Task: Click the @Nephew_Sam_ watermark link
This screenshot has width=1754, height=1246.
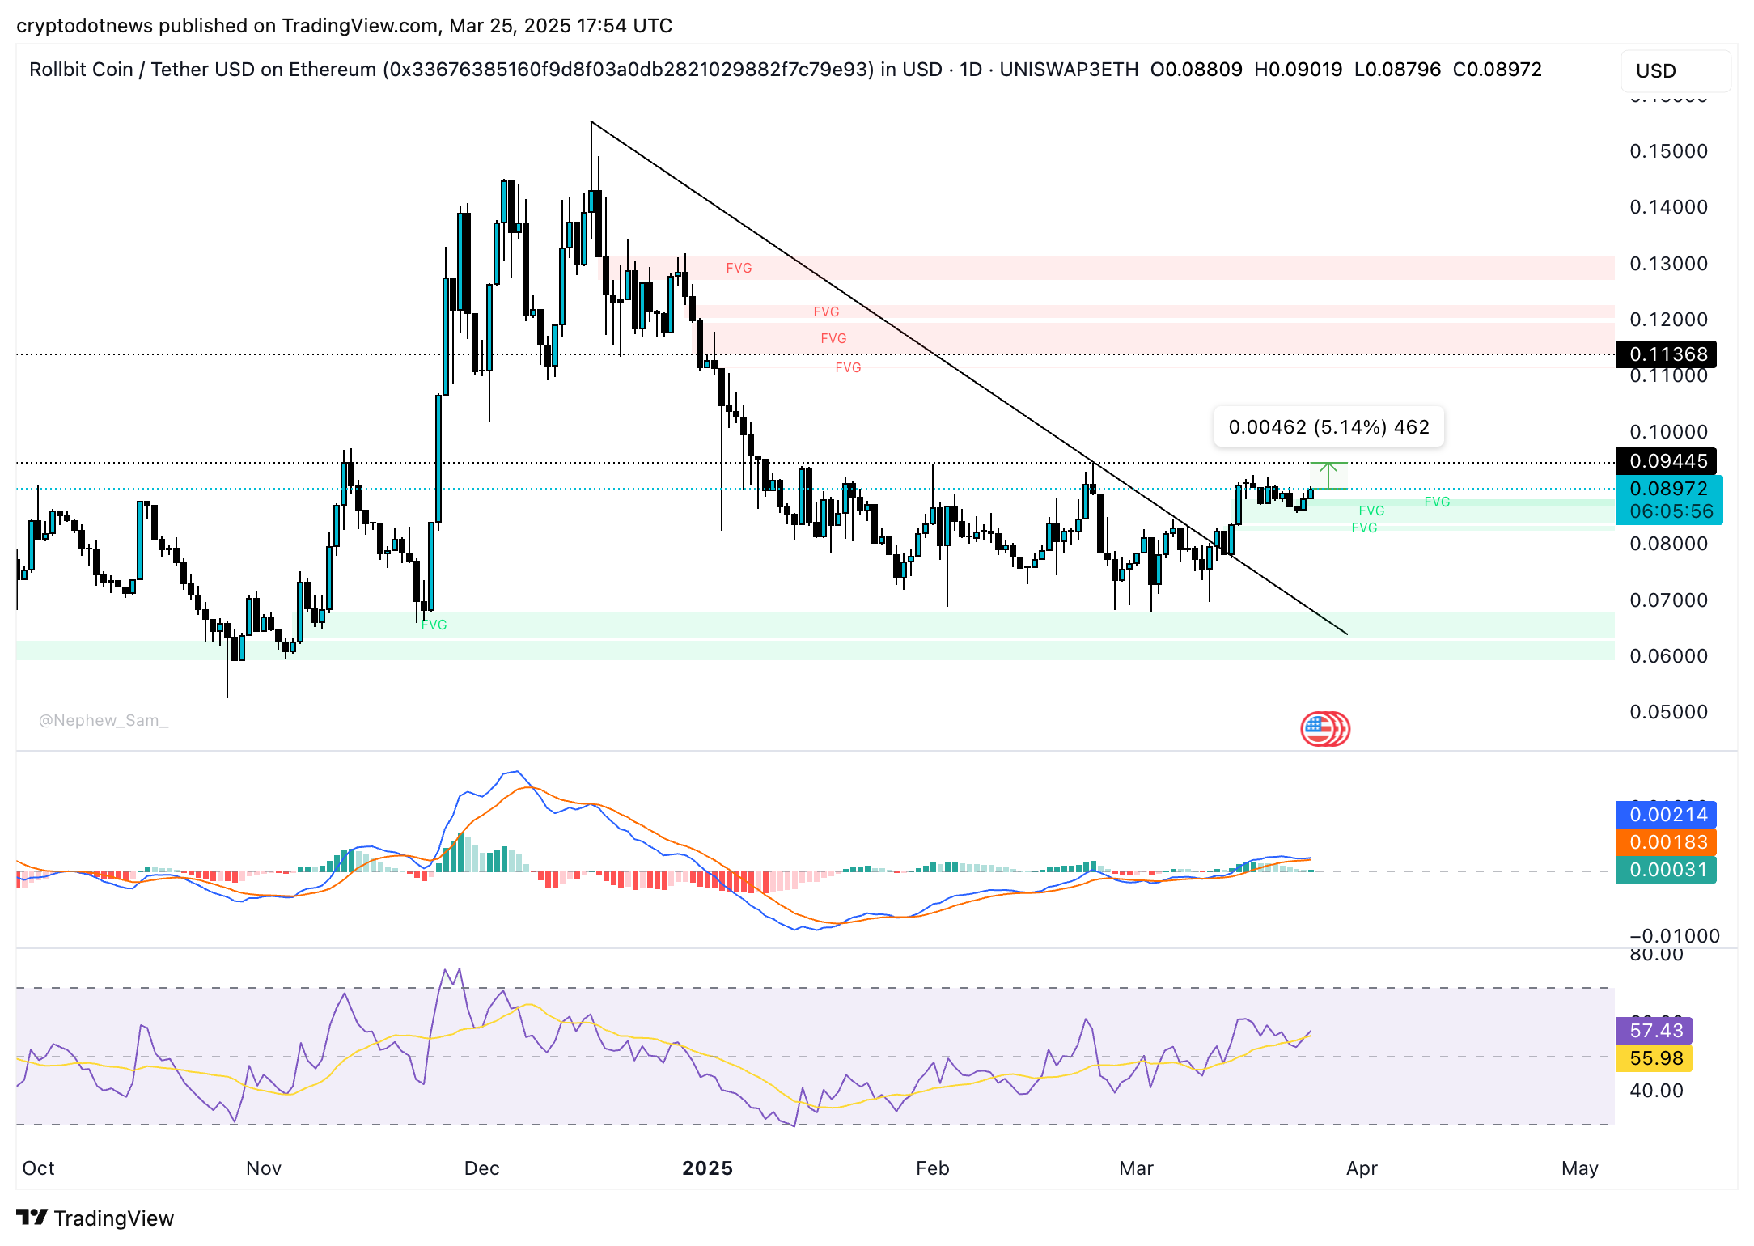Action: [104, 719]
